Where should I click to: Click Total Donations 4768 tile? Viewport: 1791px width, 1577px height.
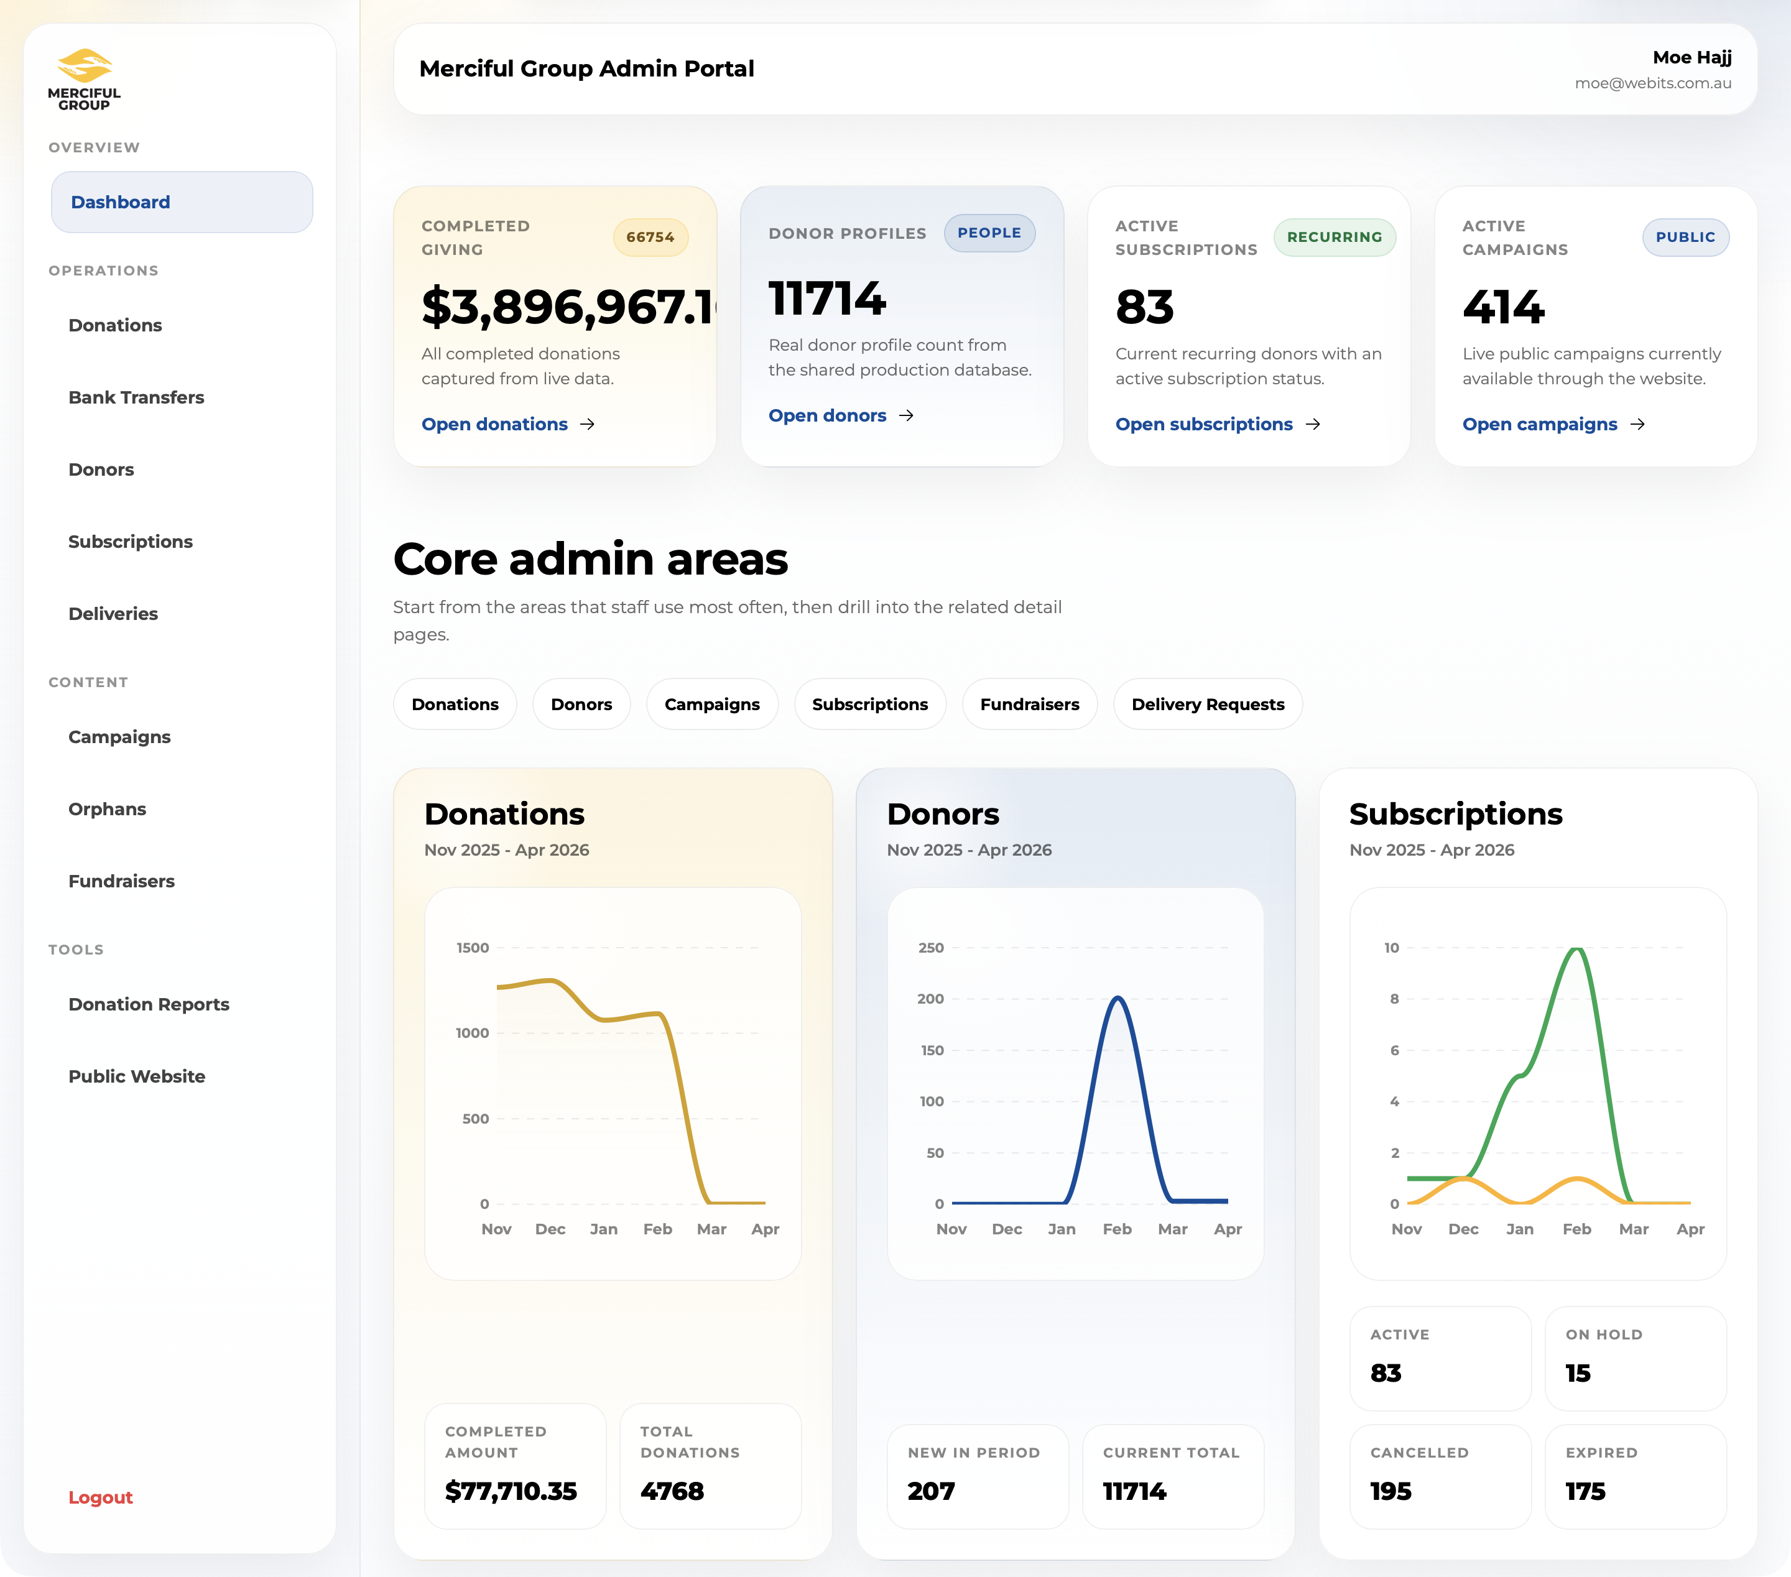coord(710,1466)
